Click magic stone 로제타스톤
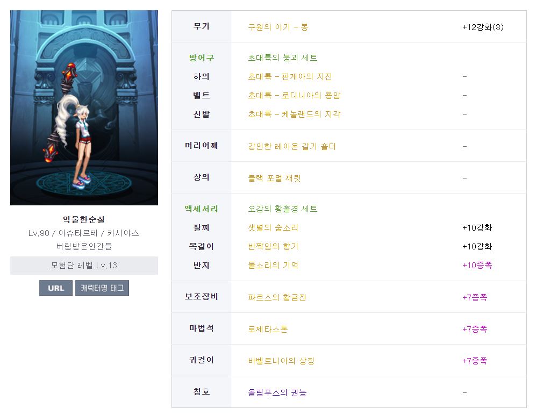Viewport: 536px width, 415px height. click(x=268, y=329)
